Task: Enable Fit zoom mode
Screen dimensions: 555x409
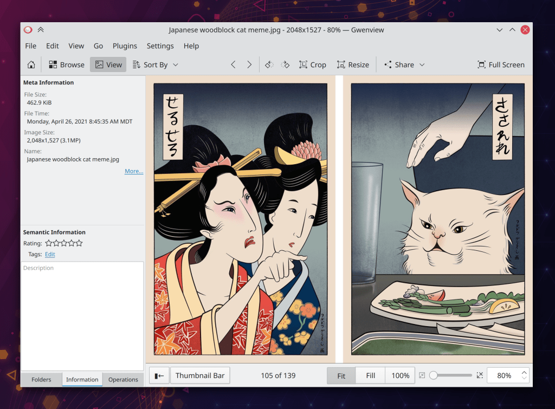Action: [341, 375]
